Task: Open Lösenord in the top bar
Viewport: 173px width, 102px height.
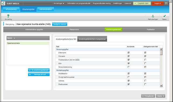Action: (x=128, y=4)
